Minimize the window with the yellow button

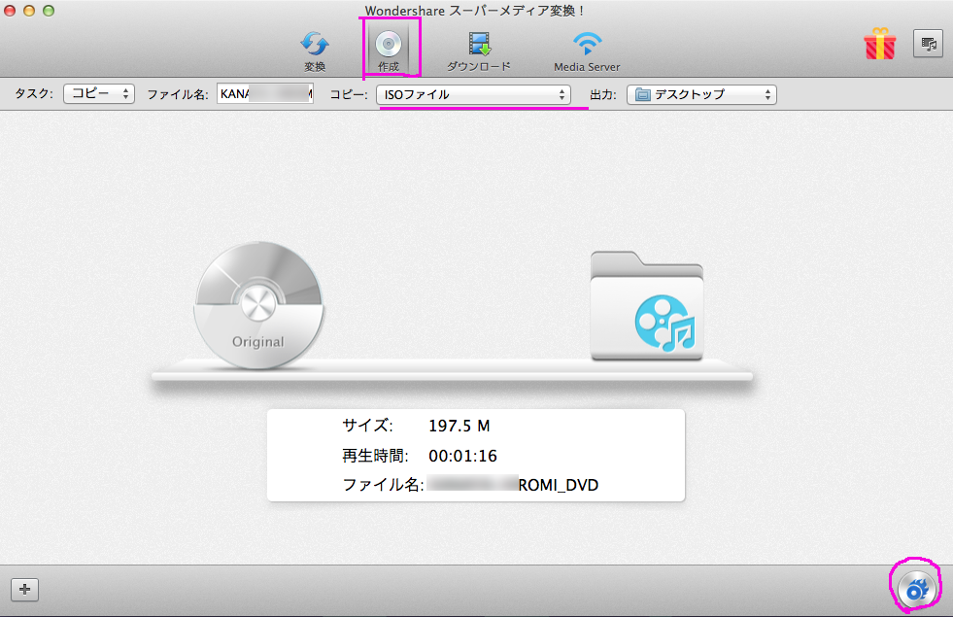point(29,11)
